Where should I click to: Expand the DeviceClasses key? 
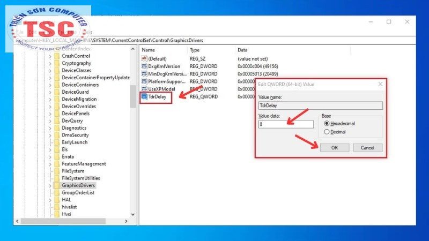click(x=50, y=71)
